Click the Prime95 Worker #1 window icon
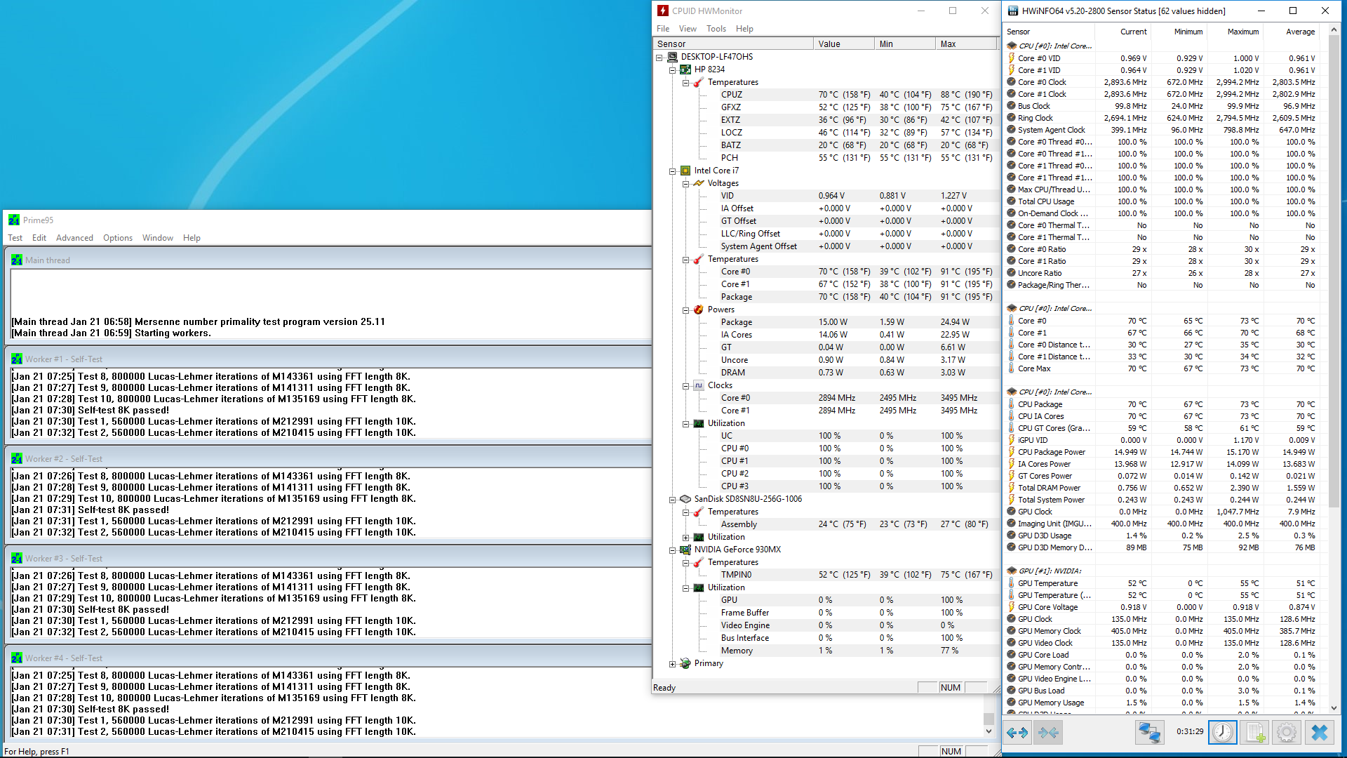 click(x=17, y=359)
